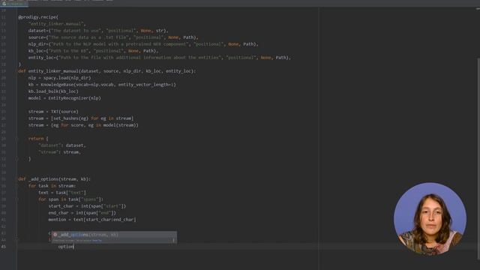This screenshot has width=480, height=270.
Task: Click the stream = TXT(source) line
Action: pos(53,112)
